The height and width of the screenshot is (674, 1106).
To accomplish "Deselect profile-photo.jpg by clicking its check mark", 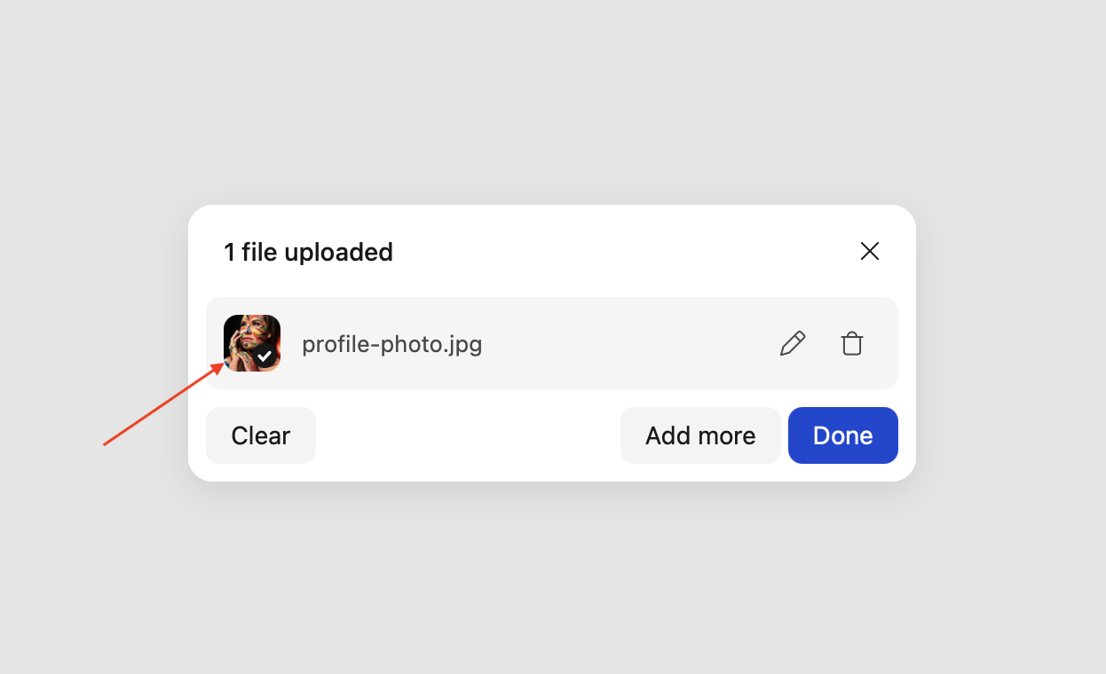I will point(264,357).
